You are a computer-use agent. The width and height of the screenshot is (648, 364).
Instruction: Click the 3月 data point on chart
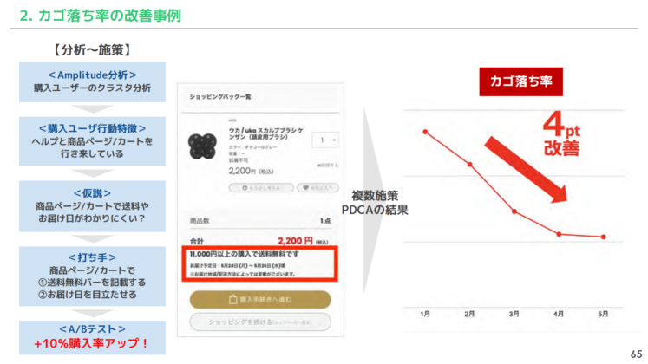coord(514,211)
